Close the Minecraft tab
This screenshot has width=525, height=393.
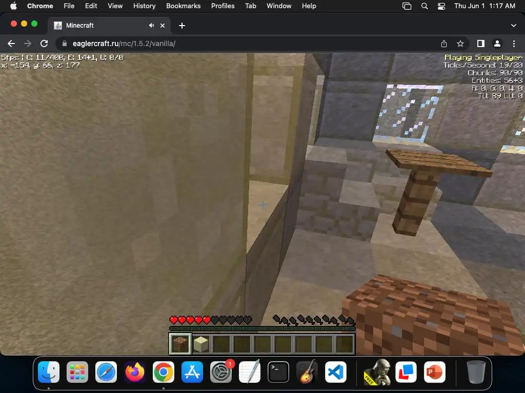pos(163,26)
